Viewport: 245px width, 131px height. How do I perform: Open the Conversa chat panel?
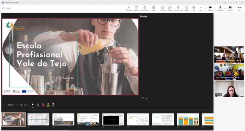point(163,8)
